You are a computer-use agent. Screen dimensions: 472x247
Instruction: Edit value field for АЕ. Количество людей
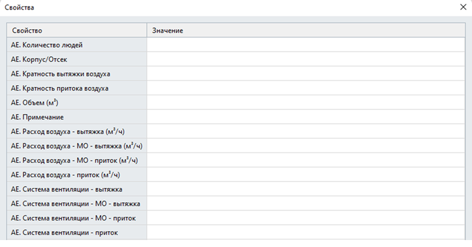pos(306,44)
